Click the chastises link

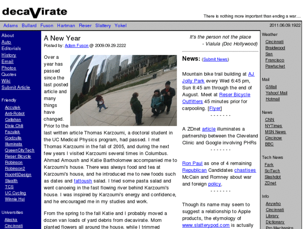point(245,170)
